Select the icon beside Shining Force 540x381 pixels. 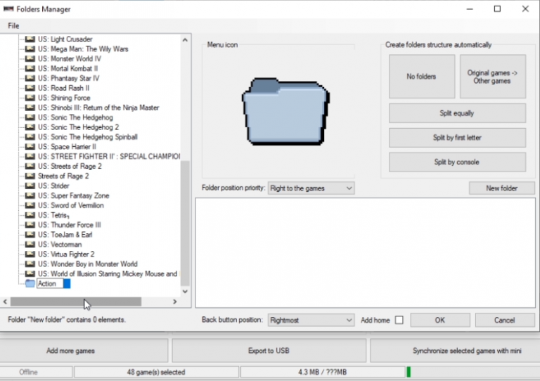[x=30, y=98]
